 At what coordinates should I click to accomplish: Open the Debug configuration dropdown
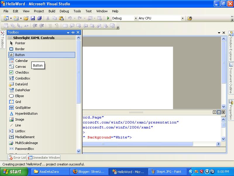coord(136,18)
